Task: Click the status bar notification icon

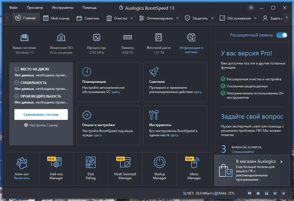Action: (x=250, y=193)
